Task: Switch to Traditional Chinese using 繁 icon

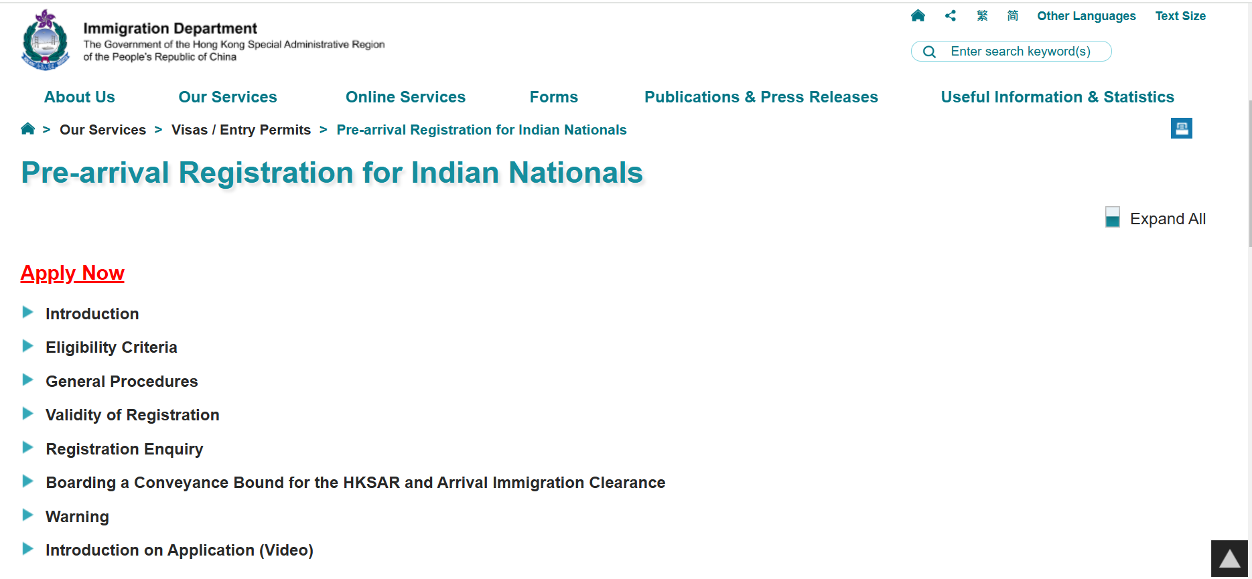Action: tap(982, 15)
